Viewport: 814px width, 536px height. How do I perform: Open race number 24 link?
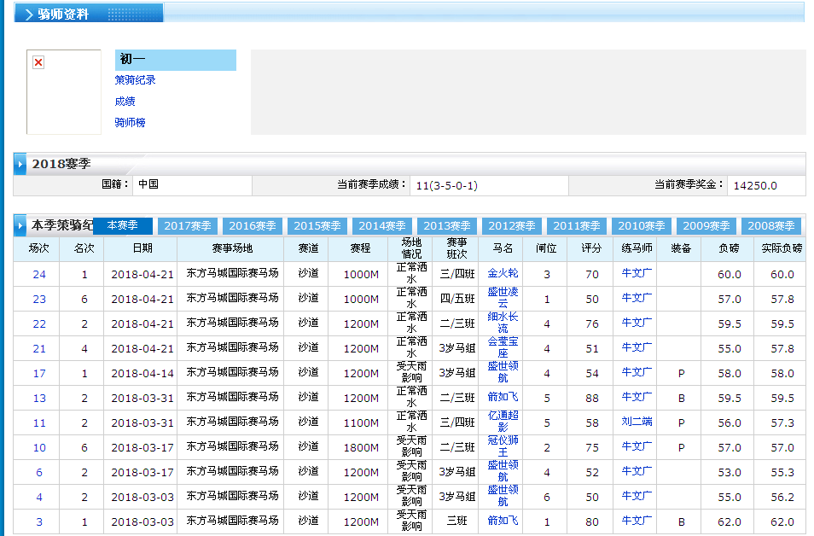[39, 275]
